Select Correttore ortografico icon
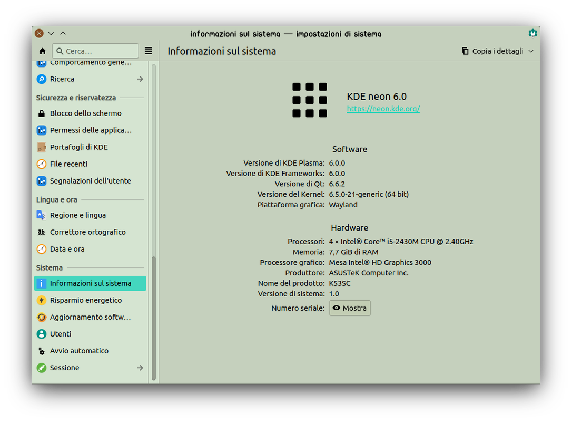Viewport: 572px width, 422px height. point(42,232)
